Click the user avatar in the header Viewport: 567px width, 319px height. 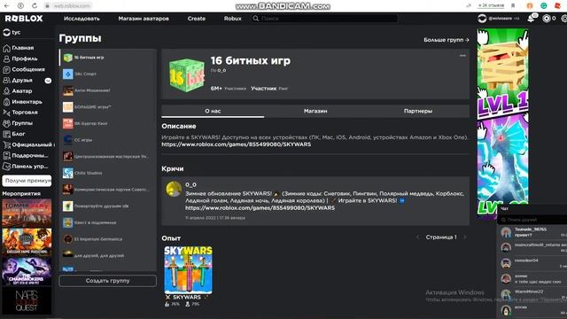(x=482, y=19)
